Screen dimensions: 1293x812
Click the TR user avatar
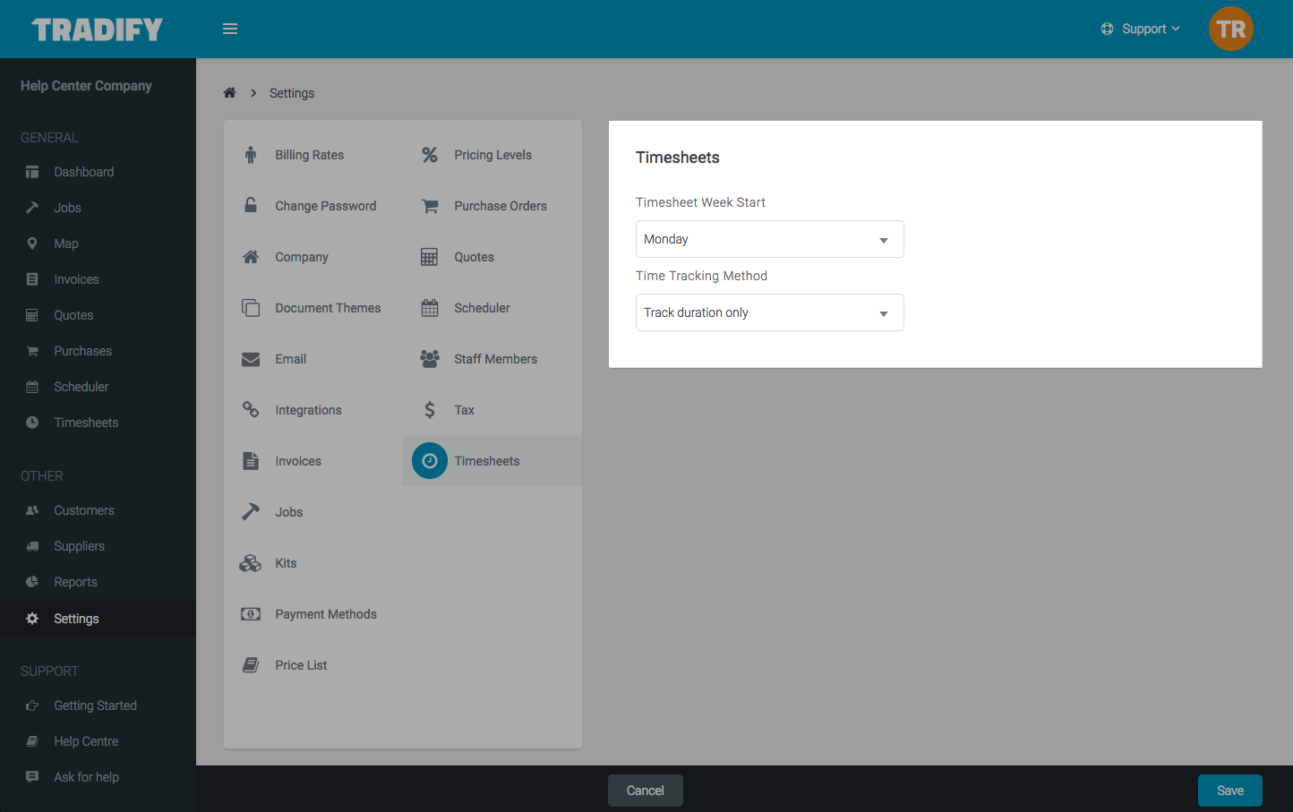click(x=1230, y=29)
